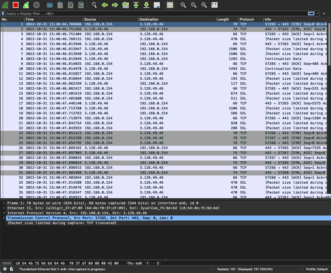Viewport: 331px width, 273px height.
Task: Stop the running packet capture
Action: tap(16, 5)
